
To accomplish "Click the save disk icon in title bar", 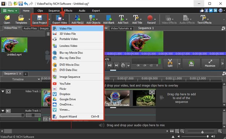I will [21, 4].
